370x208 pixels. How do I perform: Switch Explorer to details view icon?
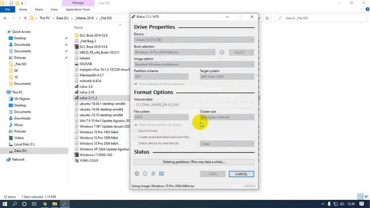pos(360,196)
